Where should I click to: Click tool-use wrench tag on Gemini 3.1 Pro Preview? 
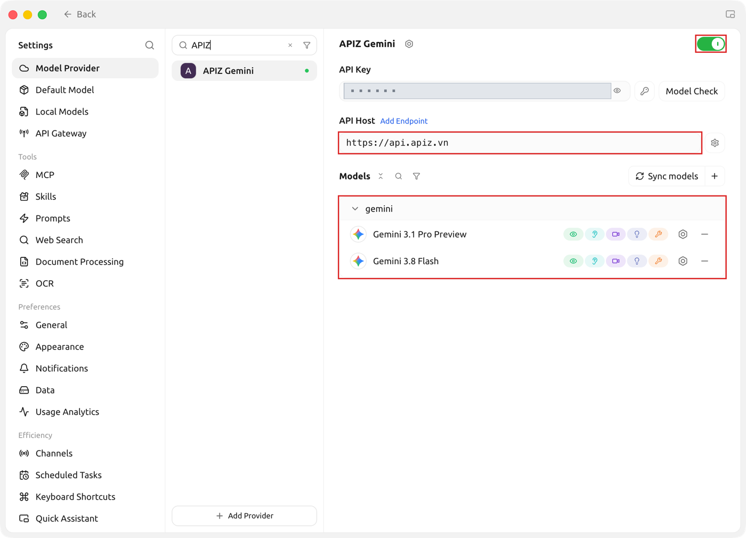point(659,234)
